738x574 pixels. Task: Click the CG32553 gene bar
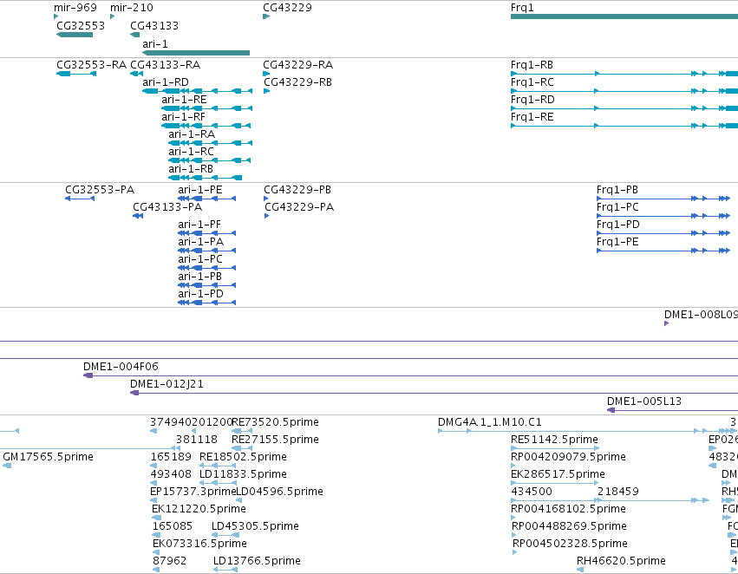tap(75, 35)
